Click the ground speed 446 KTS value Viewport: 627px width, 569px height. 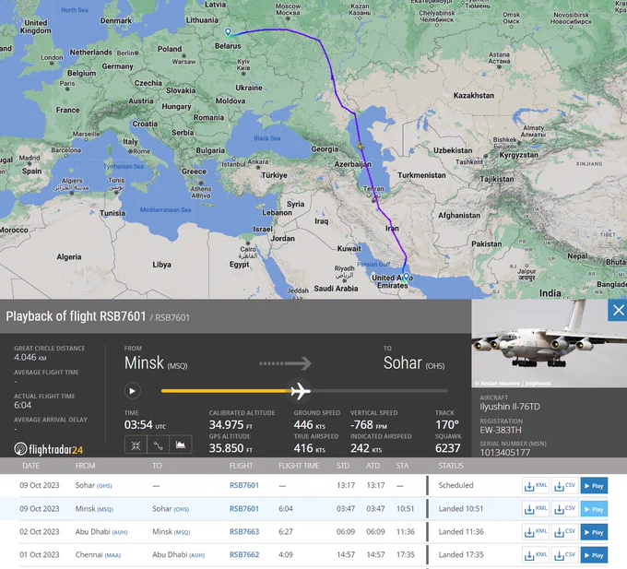point(310,425)
